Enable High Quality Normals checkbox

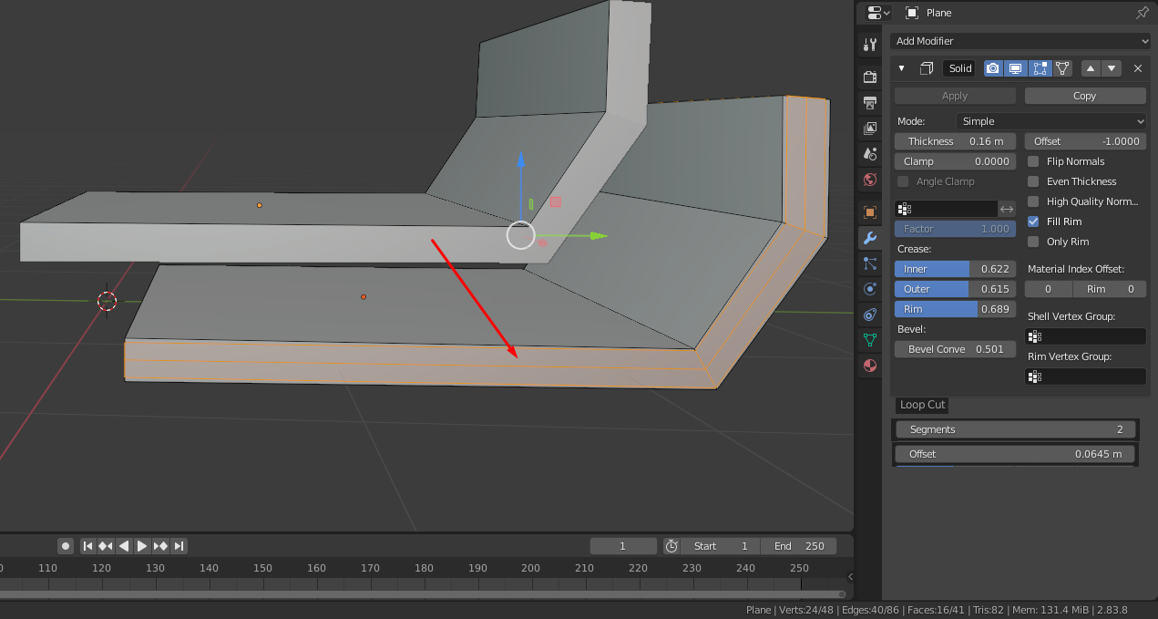1033,201
